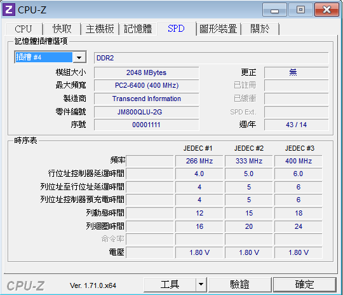Click the JEDEC #1 voltage 1.80 V cell
The height and width of the screenshot is (295, 343).
point(199,252)
